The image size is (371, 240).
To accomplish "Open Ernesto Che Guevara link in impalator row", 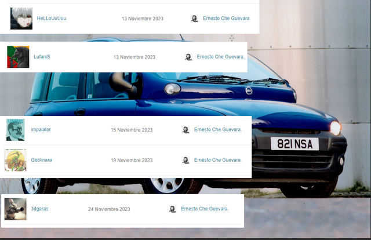I will pyautogui.click(x=218, y=129).
